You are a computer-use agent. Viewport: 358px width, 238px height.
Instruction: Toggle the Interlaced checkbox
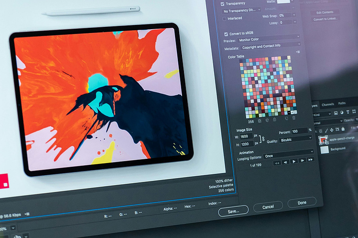[224, 19]
